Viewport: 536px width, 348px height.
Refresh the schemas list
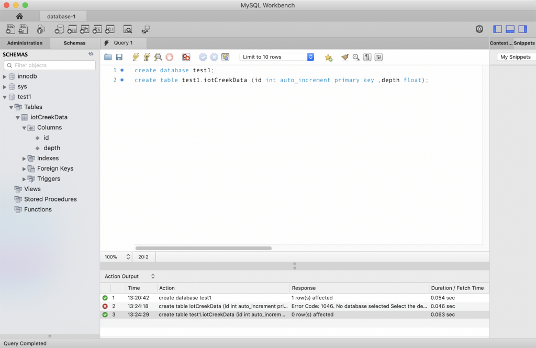[91, 54]
